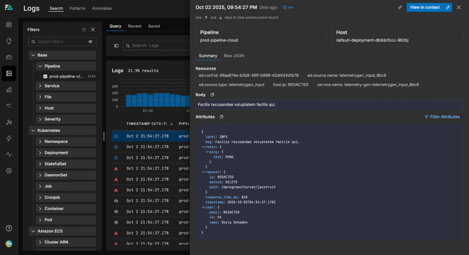Expand the Severity filter group
This screenshot has width=469, height=255.
40,119
